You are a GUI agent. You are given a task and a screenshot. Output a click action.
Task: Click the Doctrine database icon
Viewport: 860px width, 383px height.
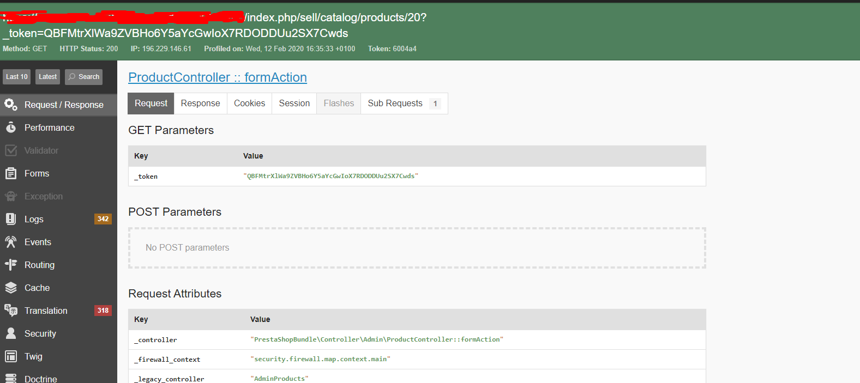(11, 379)
